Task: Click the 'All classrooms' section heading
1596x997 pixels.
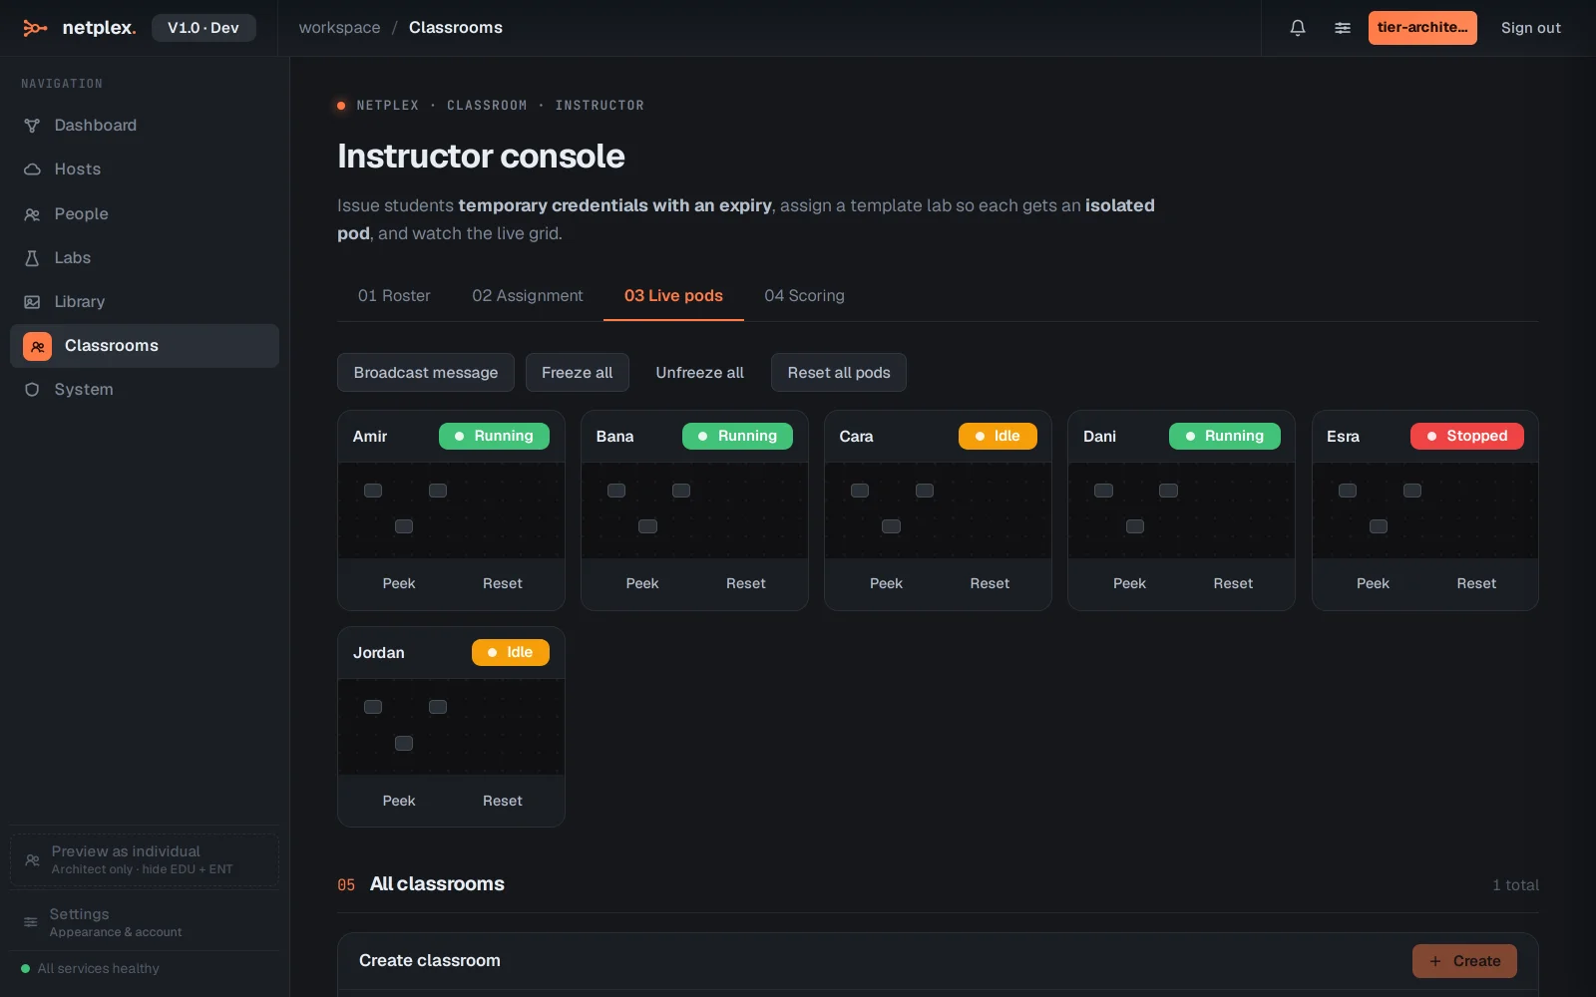Action: point(437,884)
